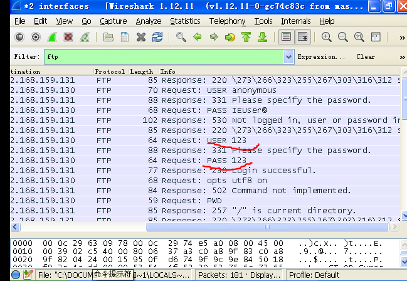
Task: Open the Capture menu
Action: [x=114, y=21]
